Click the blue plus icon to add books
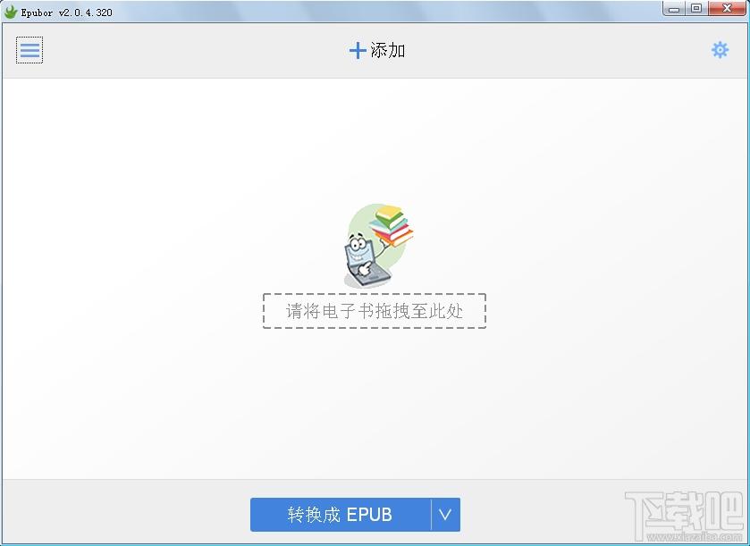The width and height of the screenshot is (750, 546). tap(358, 50)
